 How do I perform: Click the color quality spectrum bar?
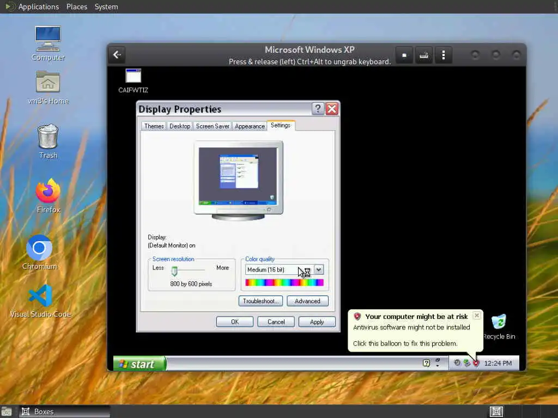pyautogui.click(x=284, y=282)
